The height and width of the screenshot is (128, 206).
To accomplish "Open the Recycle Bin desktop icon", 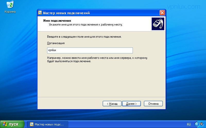I will coord(10,7).
